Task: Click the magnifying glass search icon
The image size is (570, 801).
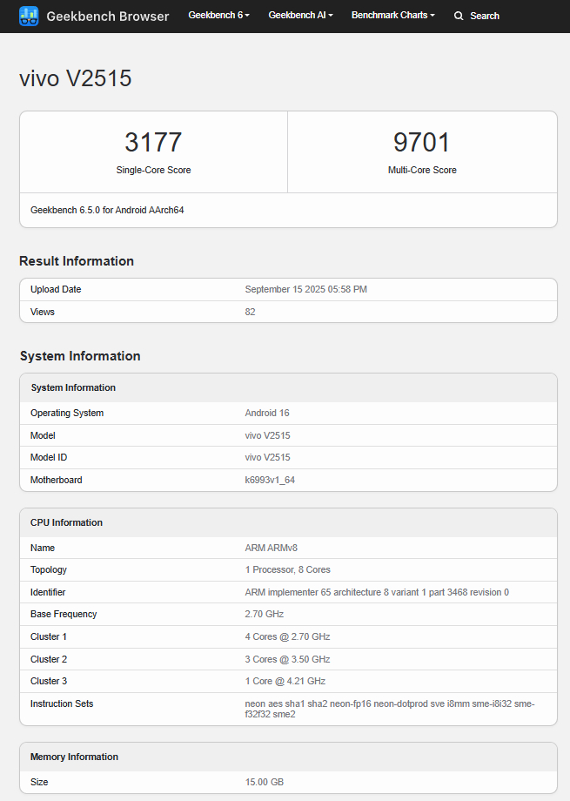Action: click(459, 16)
